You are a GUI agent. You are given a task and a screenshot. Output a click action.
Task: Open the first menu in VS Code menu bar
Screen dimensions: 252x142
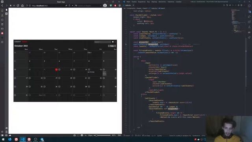pyautogui.click(x=128, y=2)
